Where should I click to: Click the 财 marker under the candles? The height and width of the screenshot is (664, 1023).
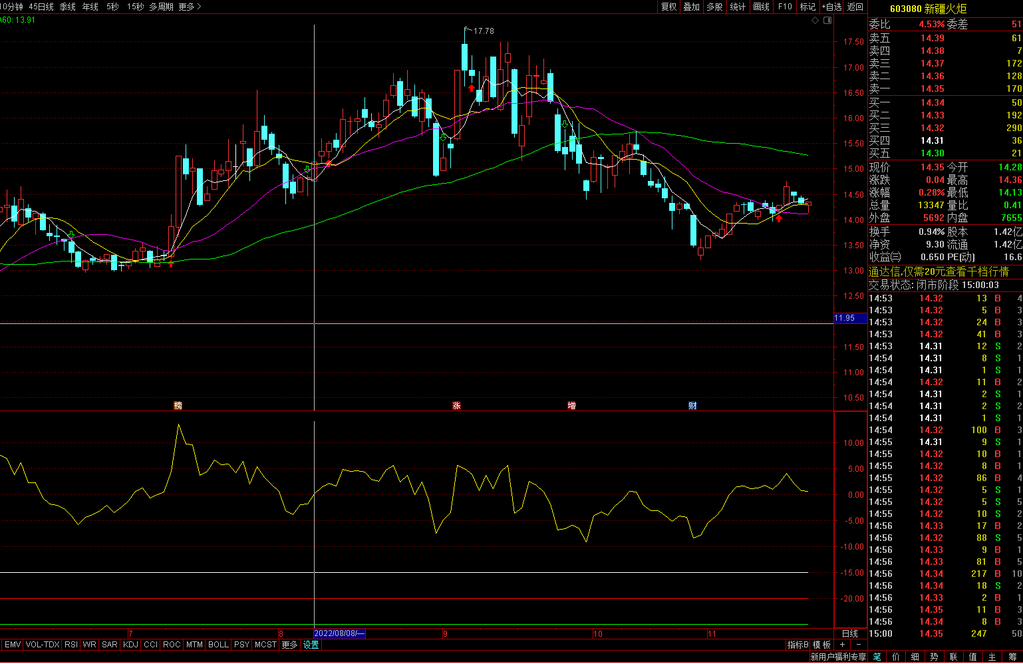point(692,405)
